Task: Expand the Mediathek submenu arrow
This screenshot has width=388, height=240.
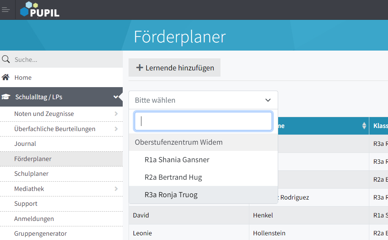Action: [116, 189]
